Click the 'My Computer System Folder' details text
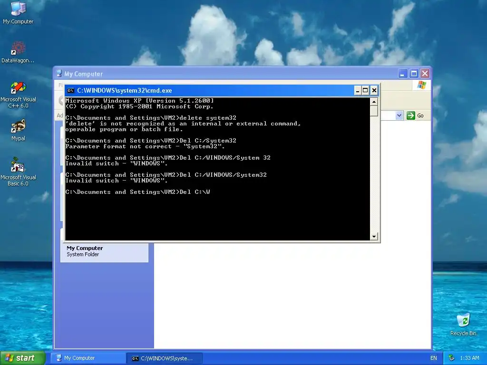Screen dimensions: 487x365 click(x=85, y=251)
